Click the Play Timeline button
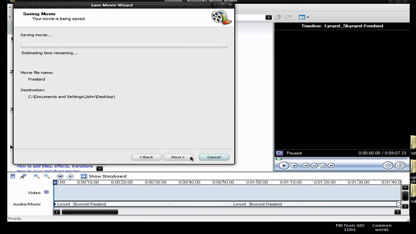 point(70,176)
